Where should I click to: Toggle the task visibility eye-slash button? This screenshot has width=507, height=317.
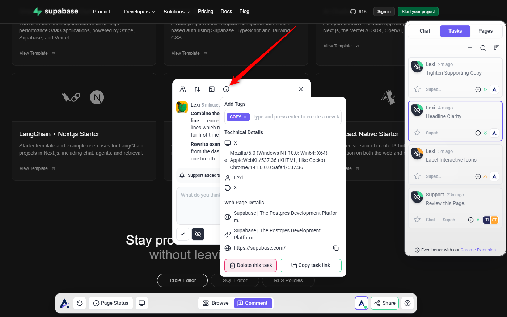198,234
